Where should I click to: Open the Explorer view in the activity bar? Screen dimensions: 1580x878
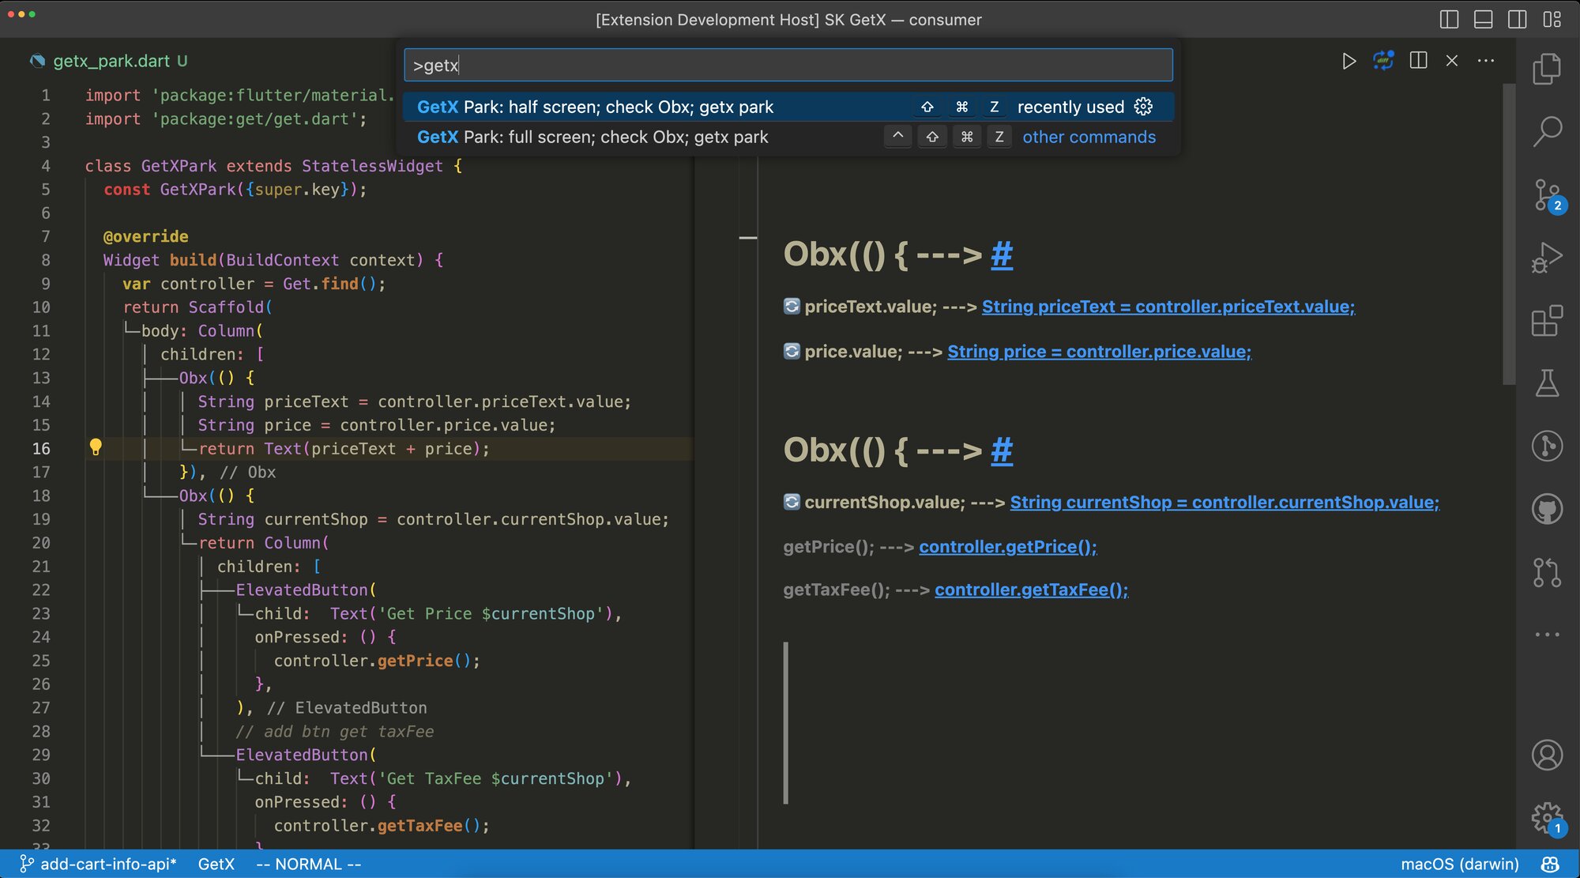tap(1547, 70)
